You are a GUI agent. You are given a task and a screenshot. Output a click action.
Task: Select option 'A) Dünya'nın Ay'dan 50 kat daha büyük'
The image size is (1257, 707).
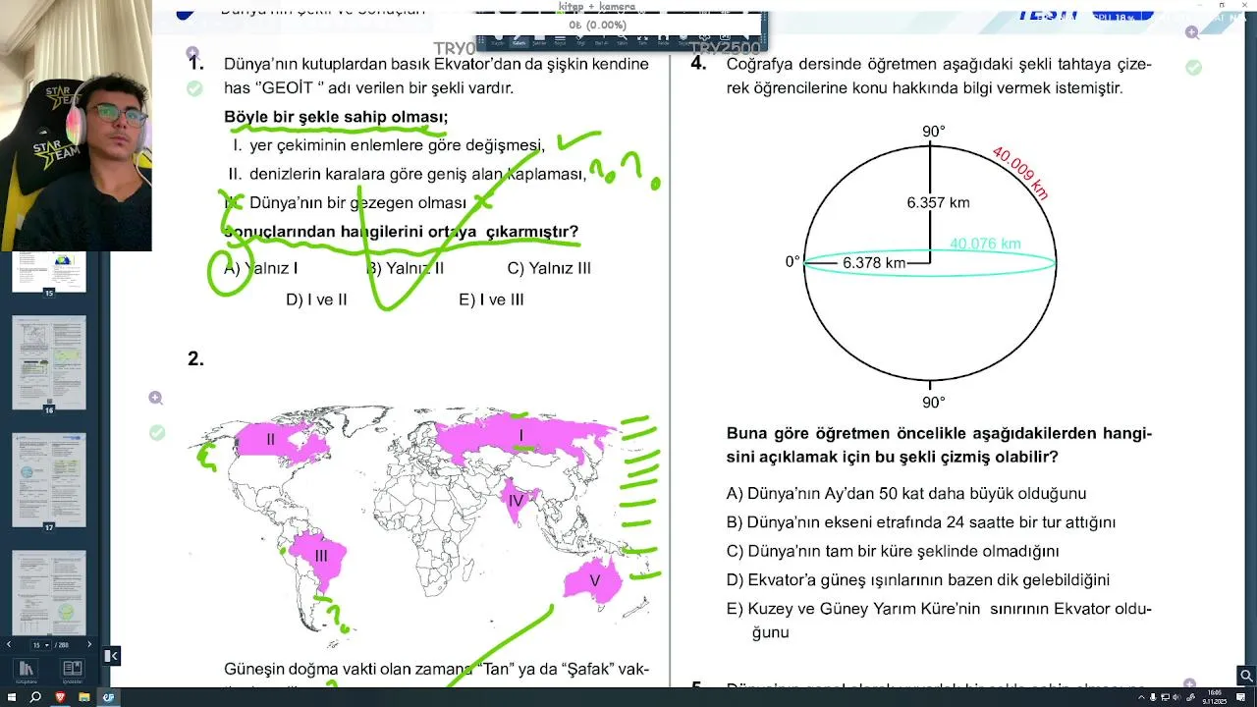coord(906,494)
